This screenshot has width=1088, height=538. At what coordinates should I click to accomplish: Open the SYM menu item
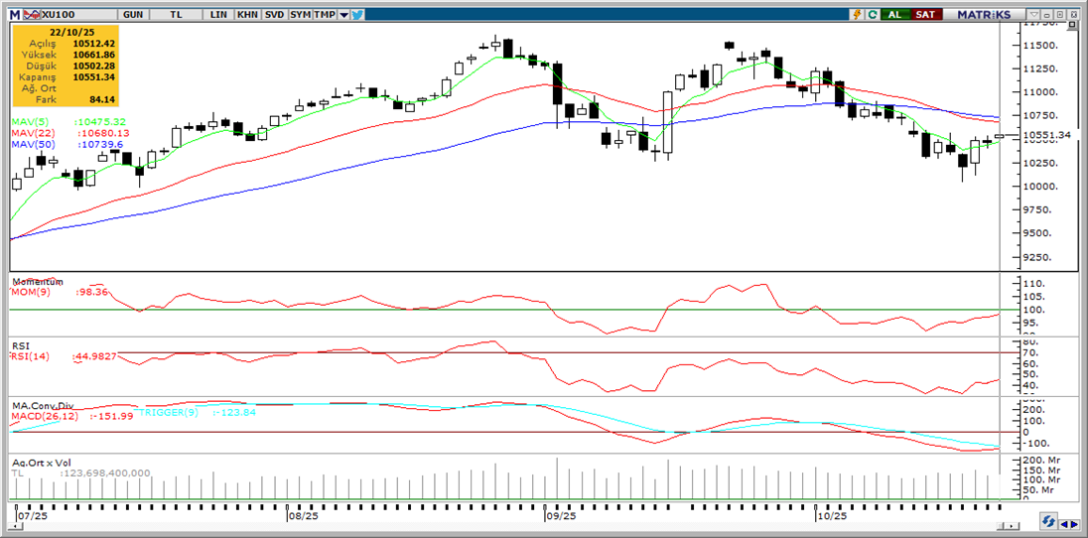300,15
